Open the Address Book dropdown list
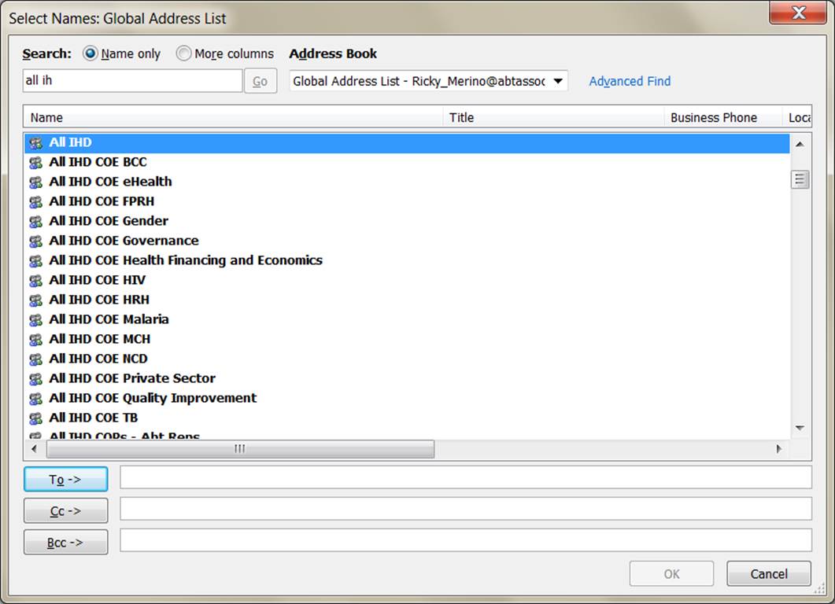Screen dimensions: 835x604 (x=557, y=81)
